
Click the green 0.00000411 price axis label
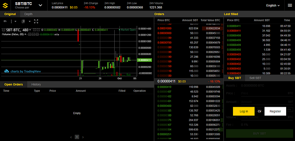coord(145,60)
